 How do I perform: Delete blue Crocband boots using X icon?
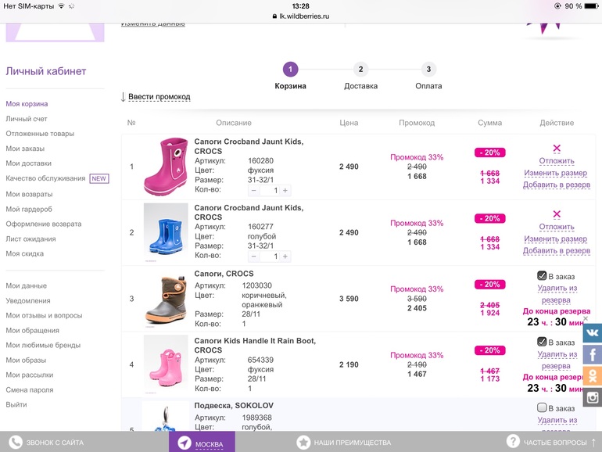[557, 214]
